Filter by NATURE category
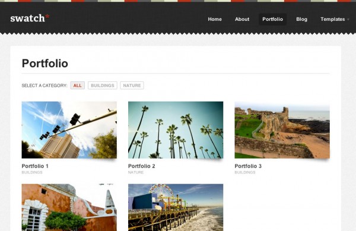356x231 pixels. pyautogui.click(x=132, y=86)
